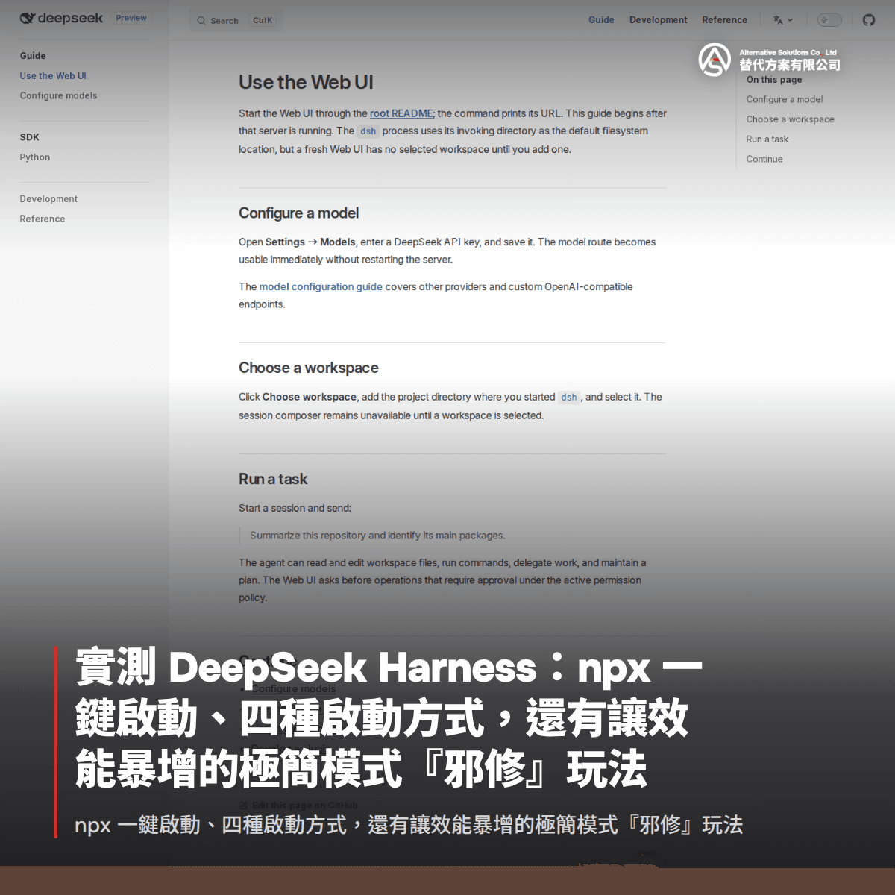
Task: Toggle the light/dark theme switch
Action: pyautogui.click(x=829, y=20)
